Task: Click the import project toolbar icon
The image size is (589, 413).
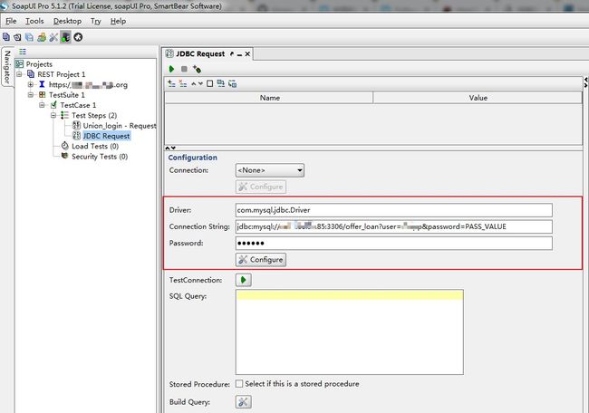Action: 17,37
